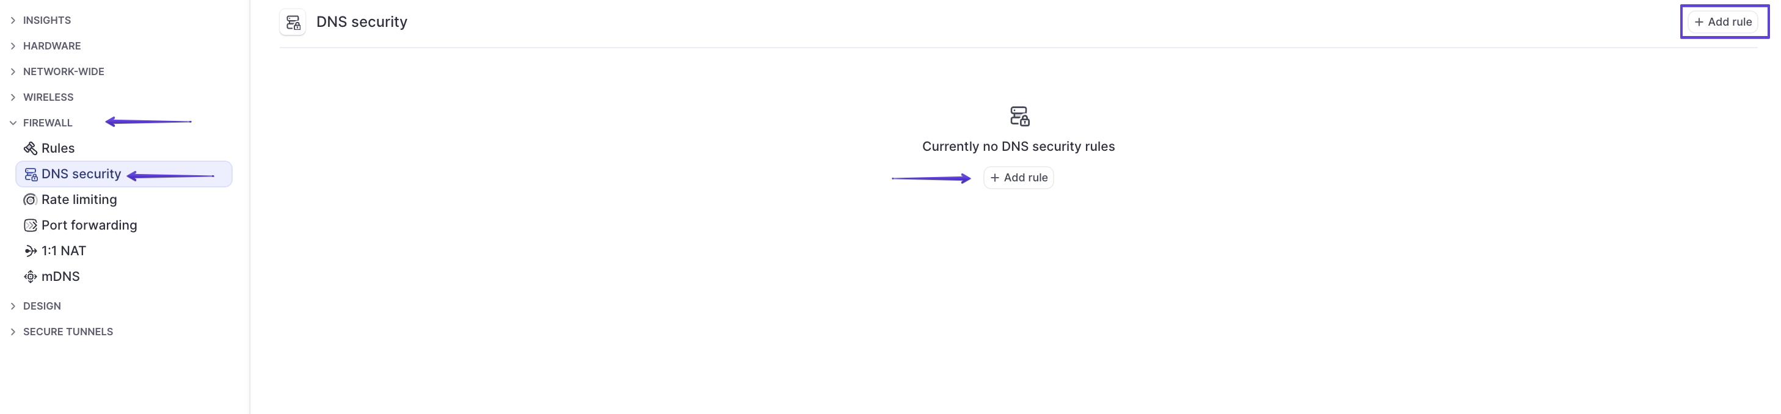Click the DNS security icon in sidebar
This screenshot has width=1781, height=414.
pos(31,174)
